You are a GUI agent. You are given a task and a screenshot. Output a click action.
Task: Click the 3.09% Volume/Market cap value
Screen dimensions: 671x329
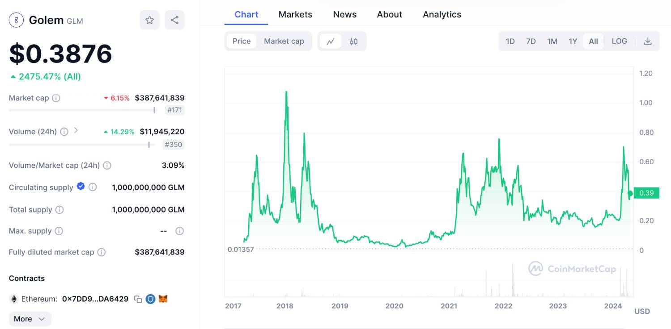click(x=173, y=165)
